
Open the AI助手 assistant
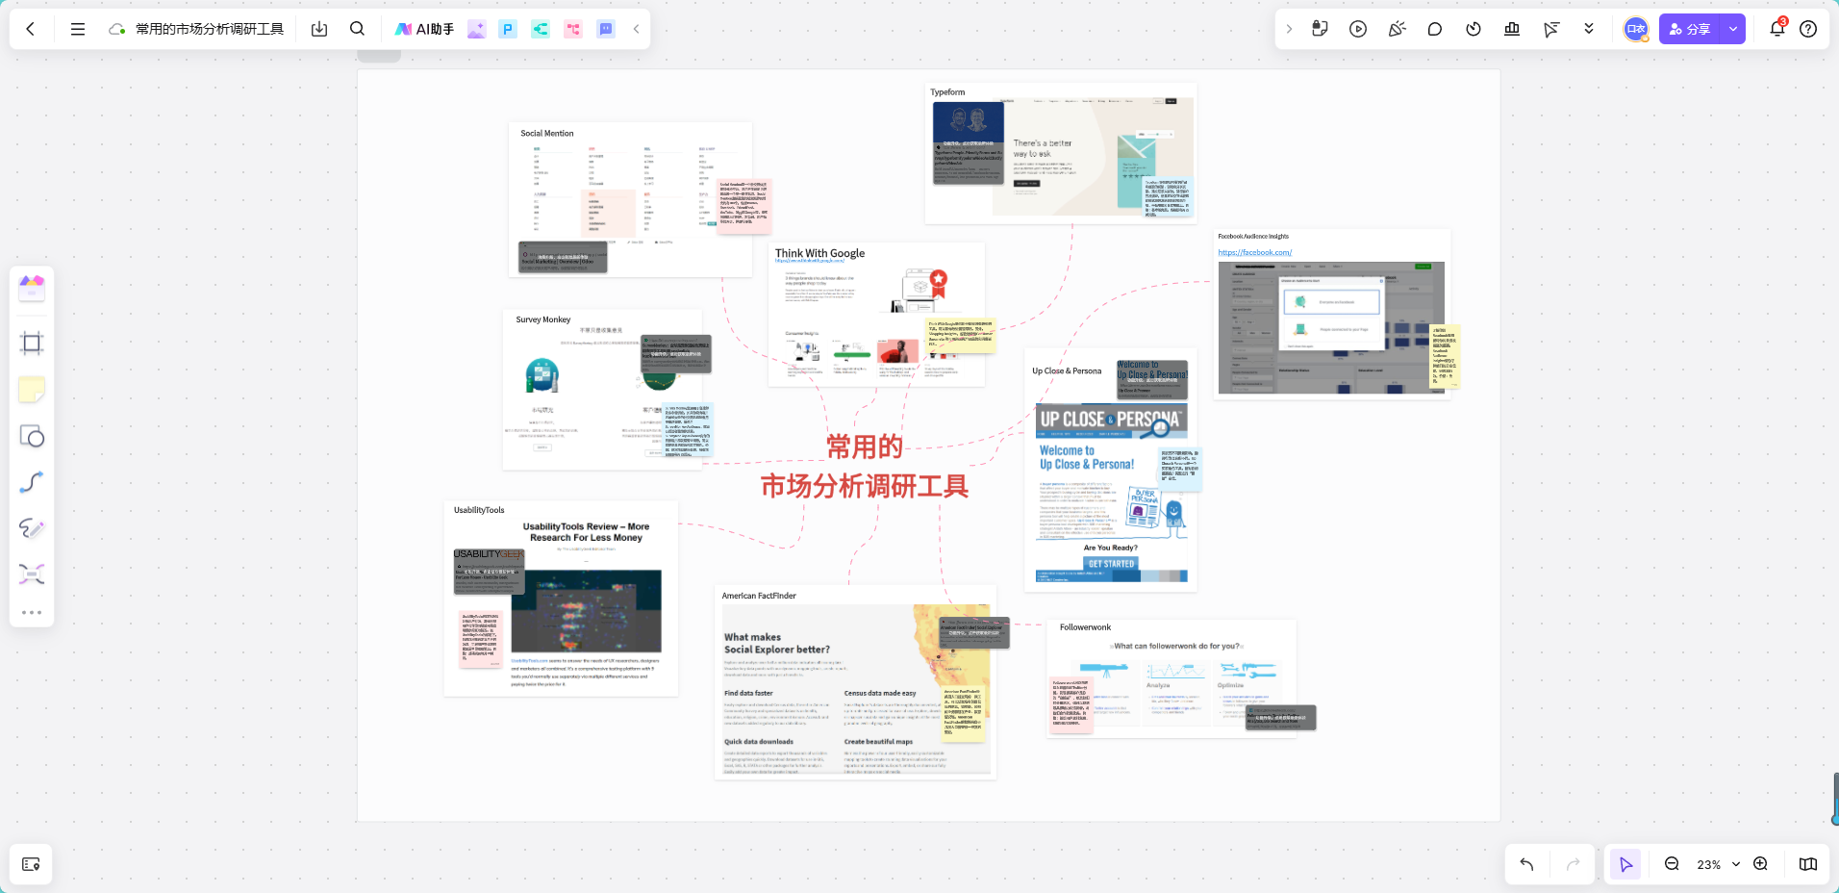pyautogui.click(x=424, y=29)
